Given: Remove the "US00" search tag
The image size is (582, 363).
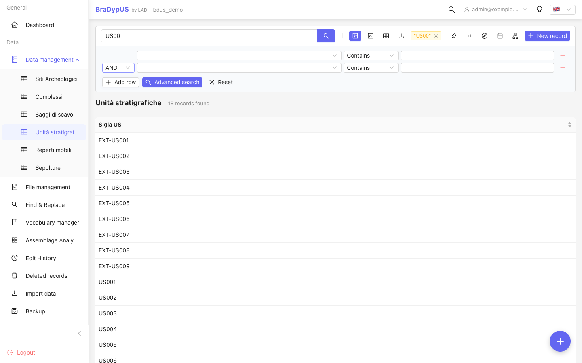Looking at the screenshot, I should click(x=436, y=36).
